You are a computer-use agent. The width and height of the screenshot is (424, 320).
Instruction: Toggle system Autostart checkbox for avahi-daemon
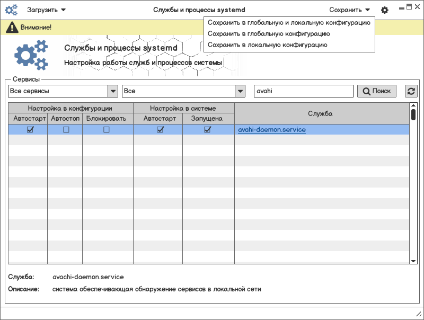click(x=160, y=130)
